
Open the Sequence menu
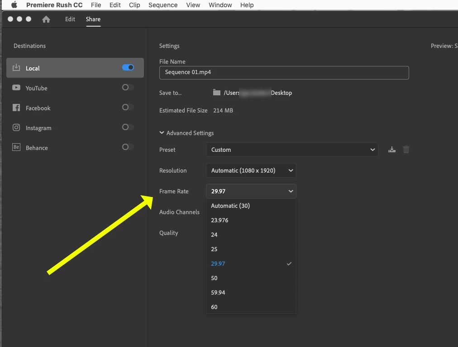163,5
